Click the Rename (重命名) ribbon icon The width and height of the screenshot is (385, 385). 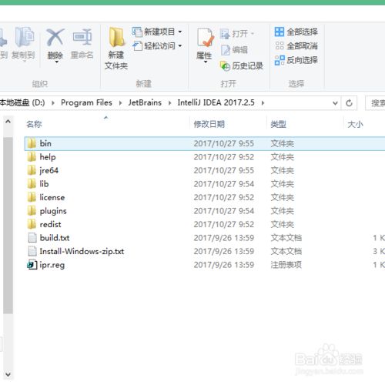[x=82, y=37]
